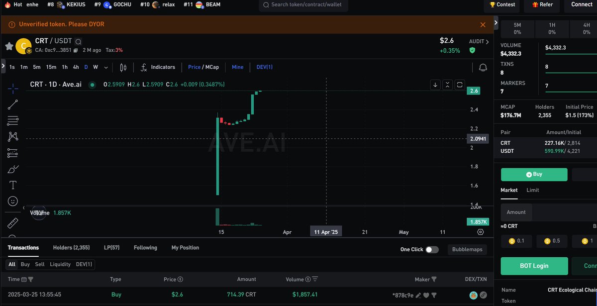The image size is (597, 306).
Task: Open calendar filter in Time column
Action: click(24, 280)
